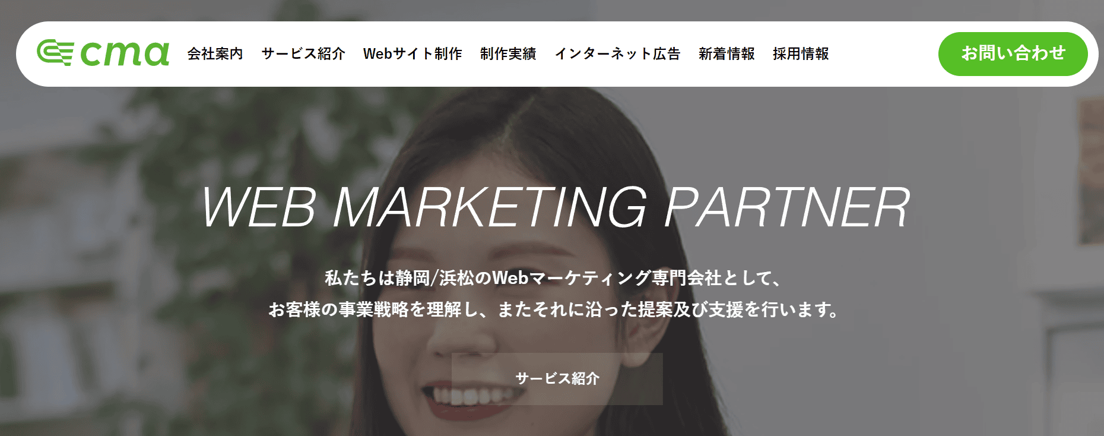Image resolution: width=1104 pixels, height=436 pixels.
Task: Click the green "cma" logo lettering
Action: 125,53
